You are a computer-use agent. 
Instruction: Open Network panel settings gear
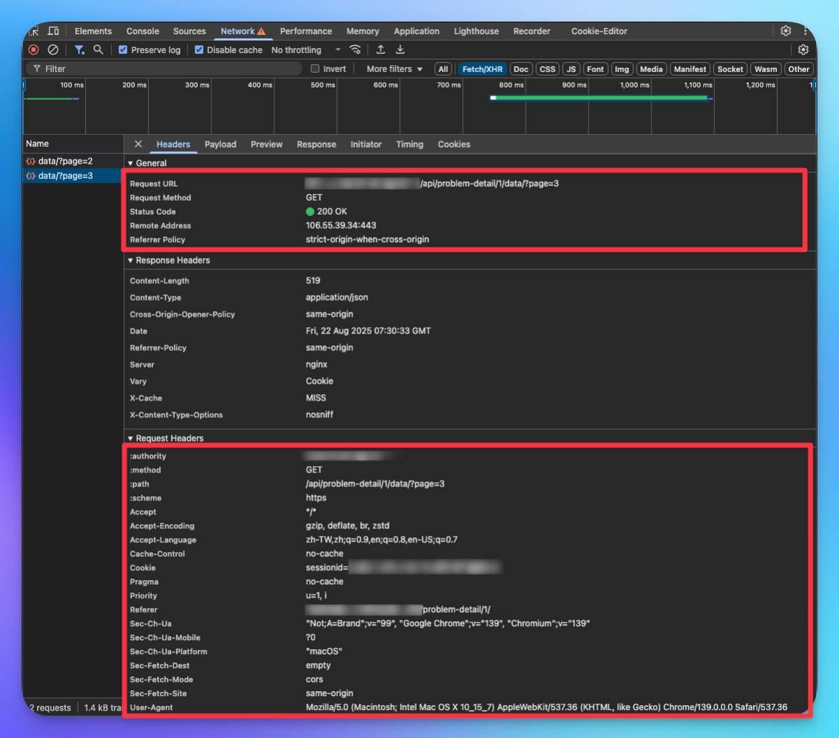803,50
